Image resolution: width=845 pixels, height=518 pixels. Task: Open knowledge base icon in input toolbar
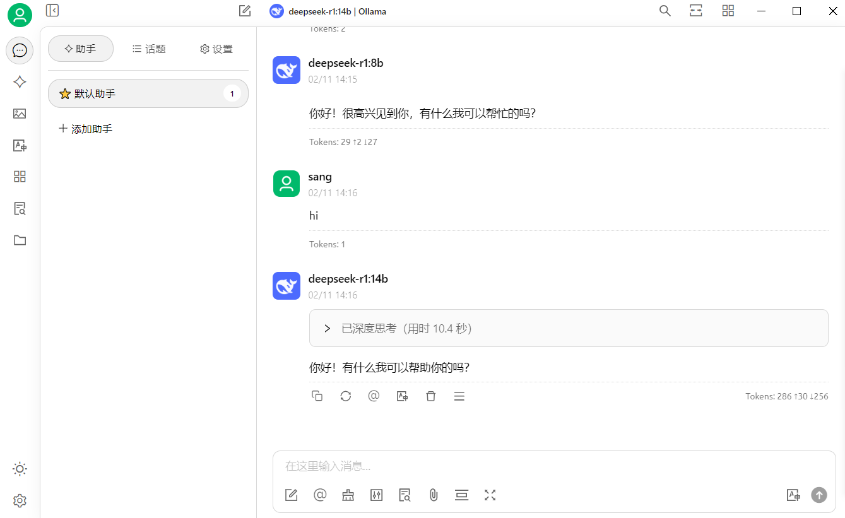tap(405, 495)
